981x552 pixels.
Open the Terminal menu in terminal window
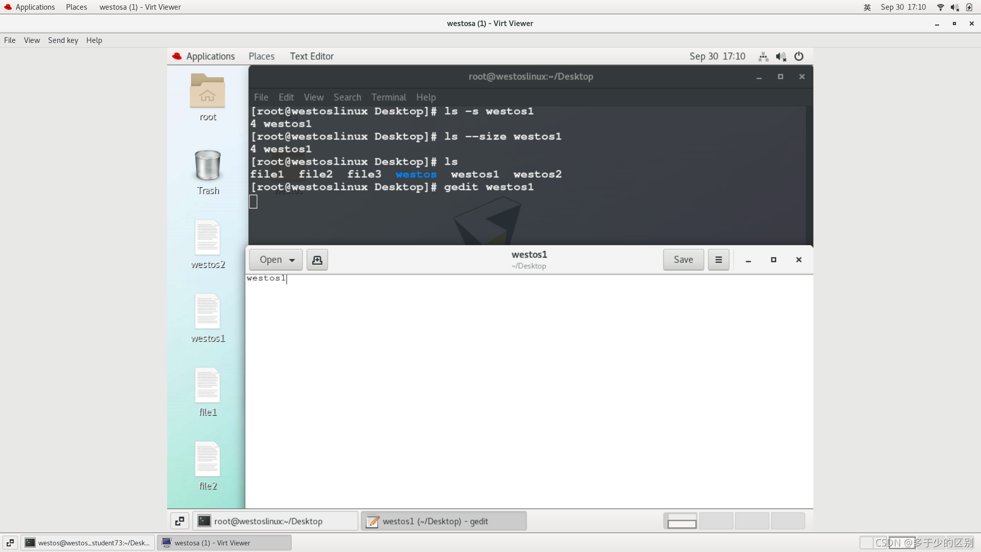pos(388,97)
